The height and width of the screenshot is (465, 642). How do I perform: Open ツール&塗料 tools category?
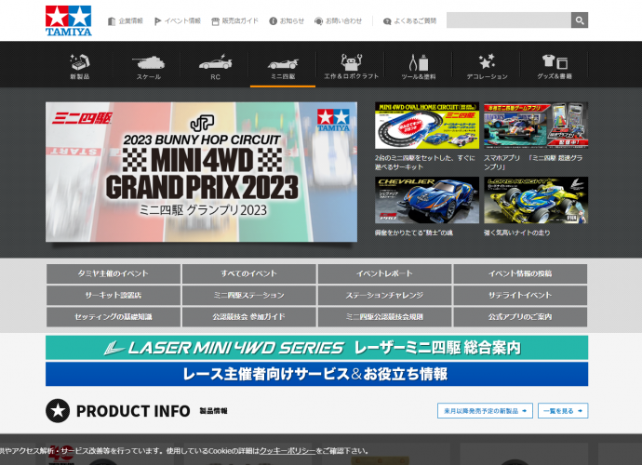(x=419, y=66)
